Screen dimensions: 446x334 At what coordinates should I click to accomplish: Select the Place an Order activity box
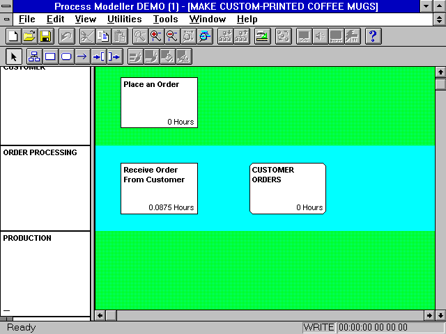click(x=159, y=102)
